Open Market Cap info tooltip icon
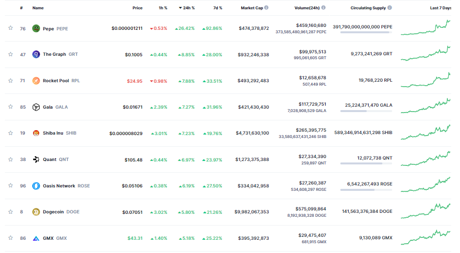 [x=266, y=8]
